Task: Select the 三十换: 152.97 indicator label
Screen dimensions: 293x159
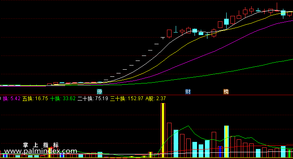Action: [x=127, y=98]
